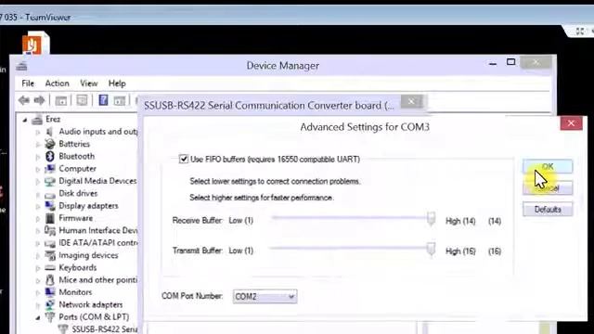Viewport: 594px width, 334px height.
Task: Click the Mice and other pointing devices icon
Action: [x=49, y=280]
